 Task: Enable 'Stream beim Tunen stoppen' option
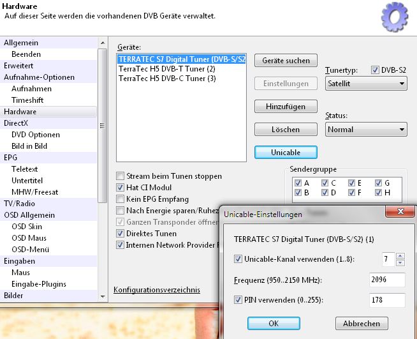pos(121,176)
